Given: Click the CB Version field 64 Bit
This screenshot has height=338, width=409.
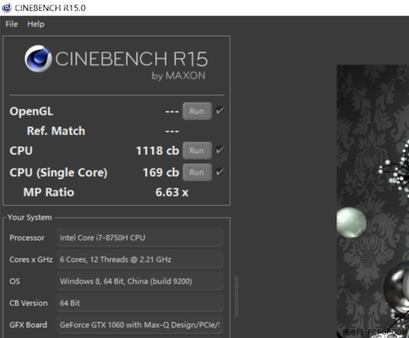Looking at the screenshot, I should pos(140,303).
